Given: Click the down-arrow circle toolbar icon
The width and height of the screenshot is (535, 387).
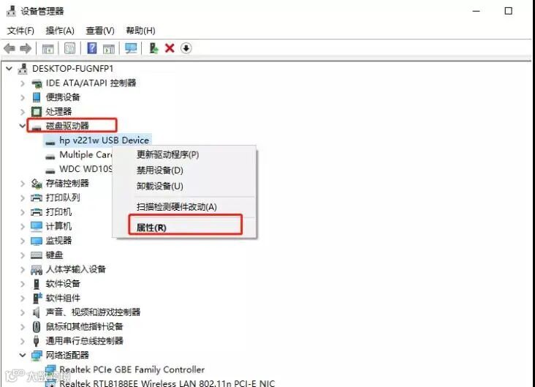Looking at the screenshot, I should tap(186, 48).
